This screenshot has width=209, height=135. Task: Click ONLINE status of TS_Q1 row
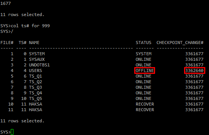pos(144,76)
